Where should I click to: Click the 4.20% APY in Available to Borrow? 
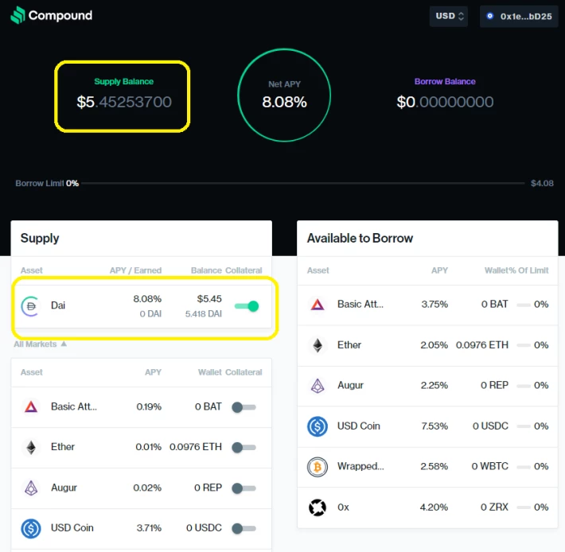pos(434,507)
